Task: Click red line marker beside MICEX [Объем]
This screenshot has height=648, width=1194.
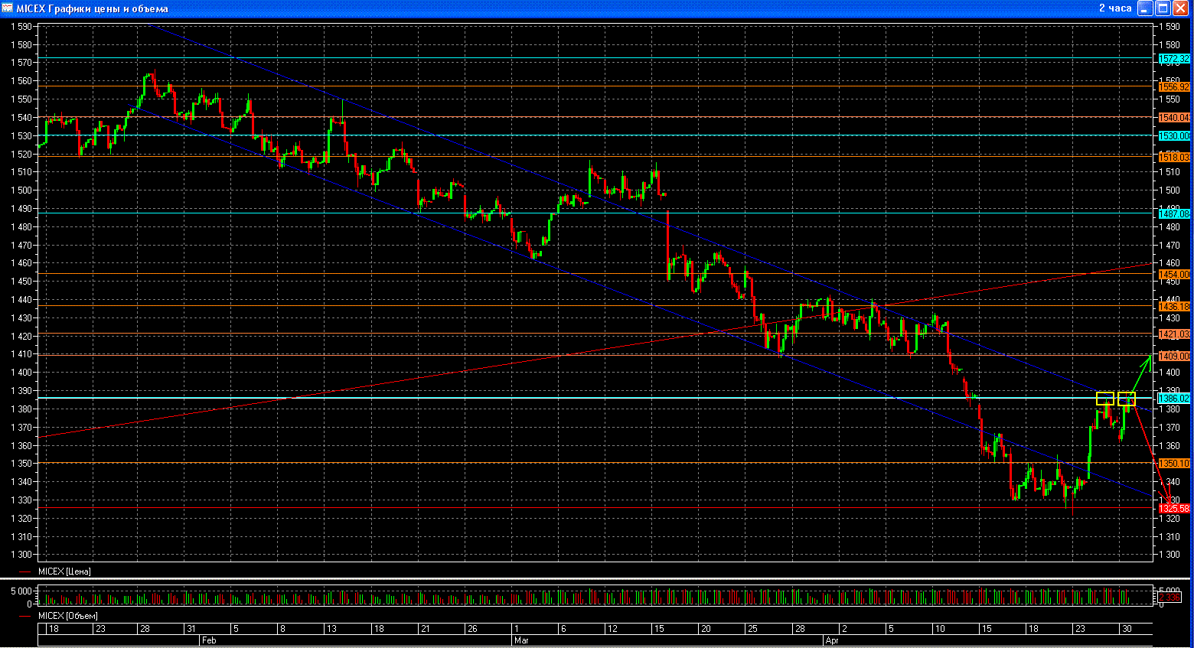Action: tap(26, 616)
